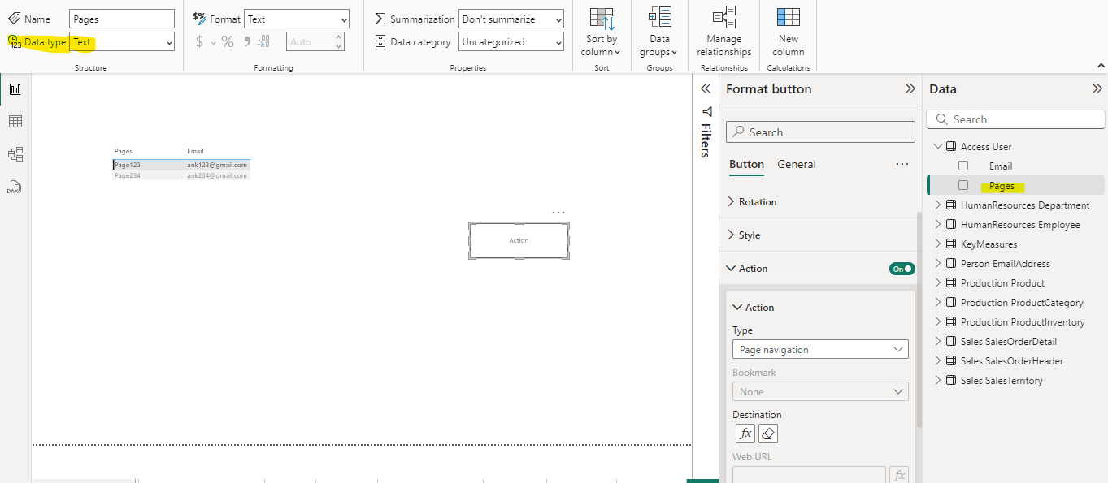Viewport: 1108px width, 483px height.
Task: Click the decimal places icon
Action: point(264,41)
